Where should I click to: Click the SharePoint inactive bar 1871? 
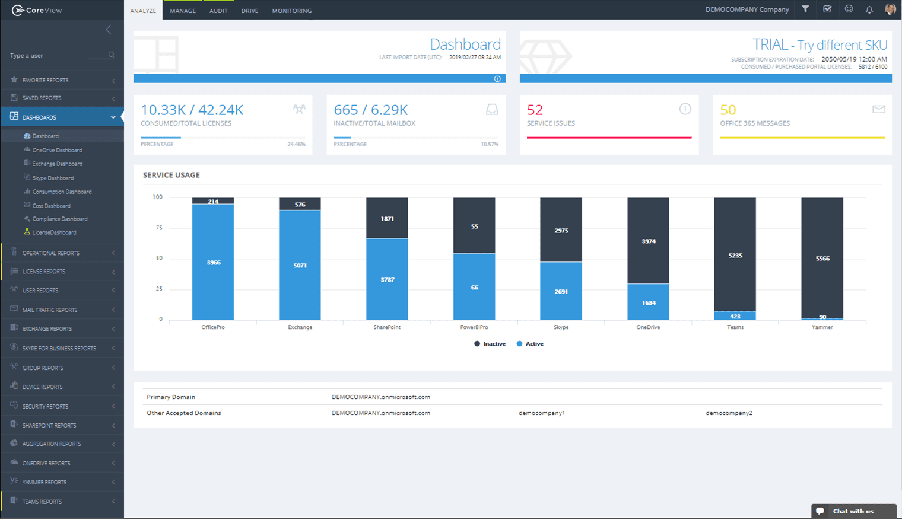click(x=387, y=218)
